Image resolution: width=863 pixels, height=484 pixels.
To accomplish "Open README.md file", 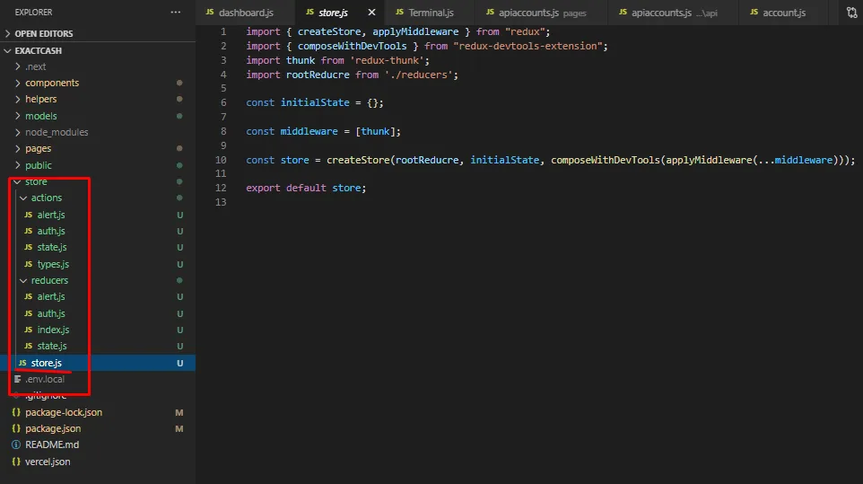I will (98, 444).
